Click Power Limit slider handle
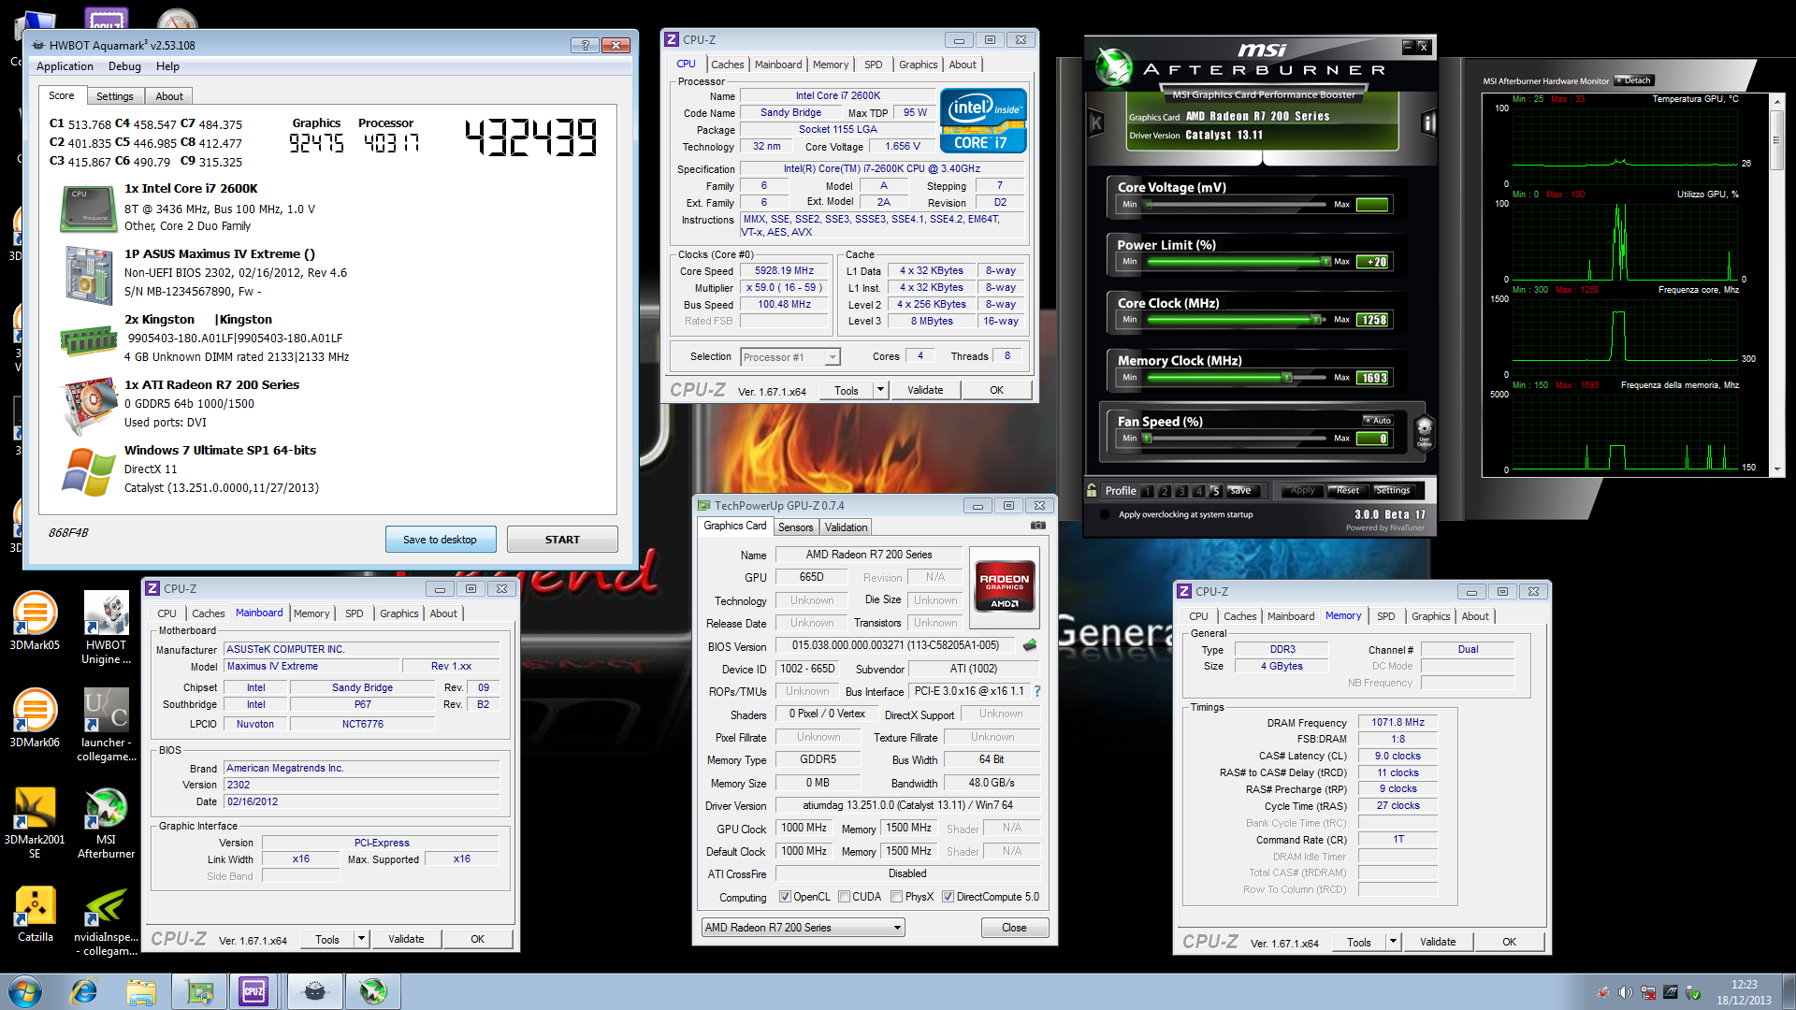This screenshot has width=1796, height=1010. [1325, 262]
